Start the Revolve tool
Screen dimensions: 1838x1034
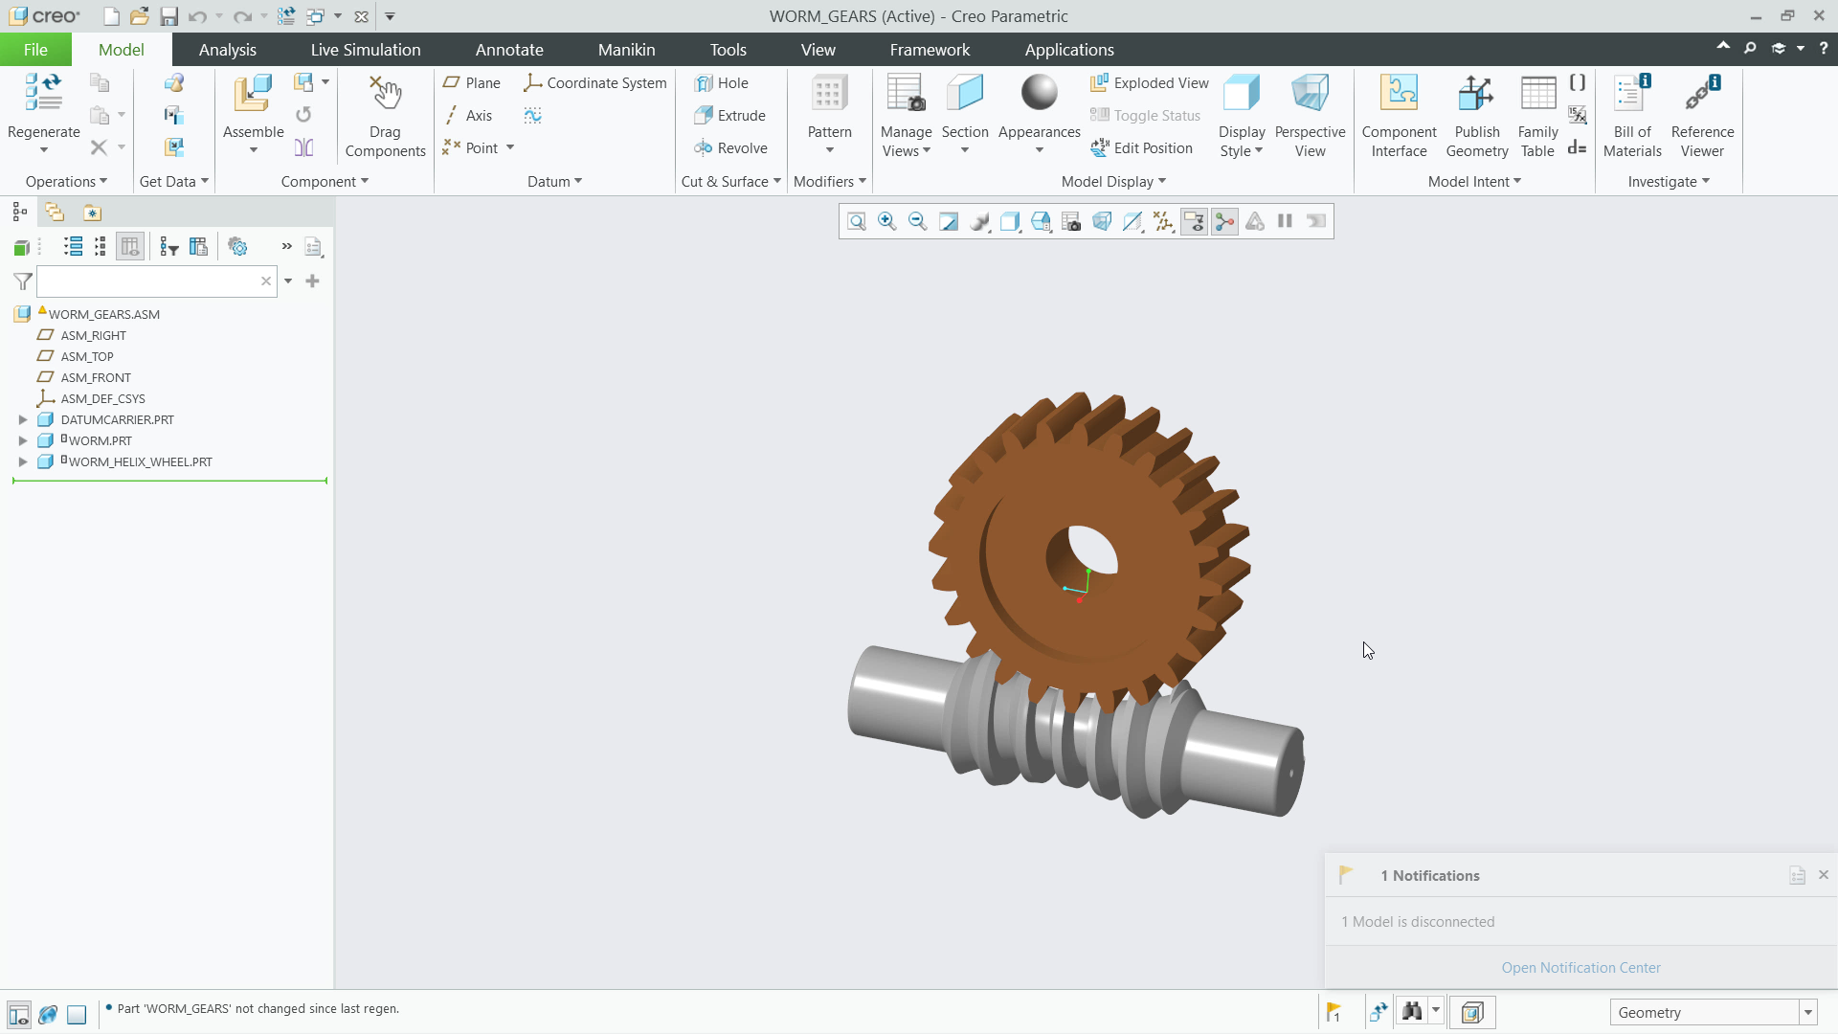click(730, 148)
